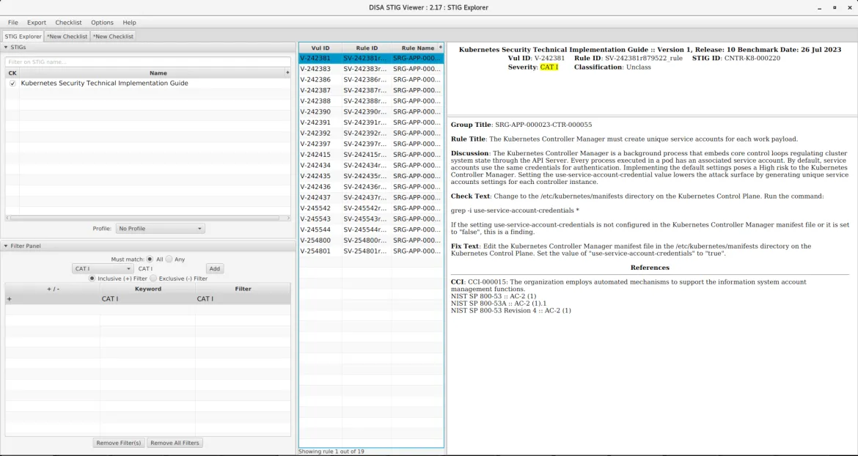This screenshot has height=456, width=858.
Task: Open the Checklist menu
Action: pos(68,22)
